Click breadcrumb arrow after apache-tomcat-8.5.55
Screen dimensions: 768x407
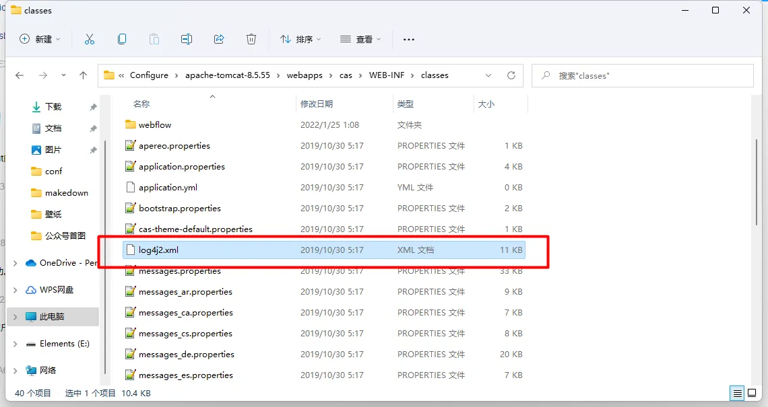[279, 75]
